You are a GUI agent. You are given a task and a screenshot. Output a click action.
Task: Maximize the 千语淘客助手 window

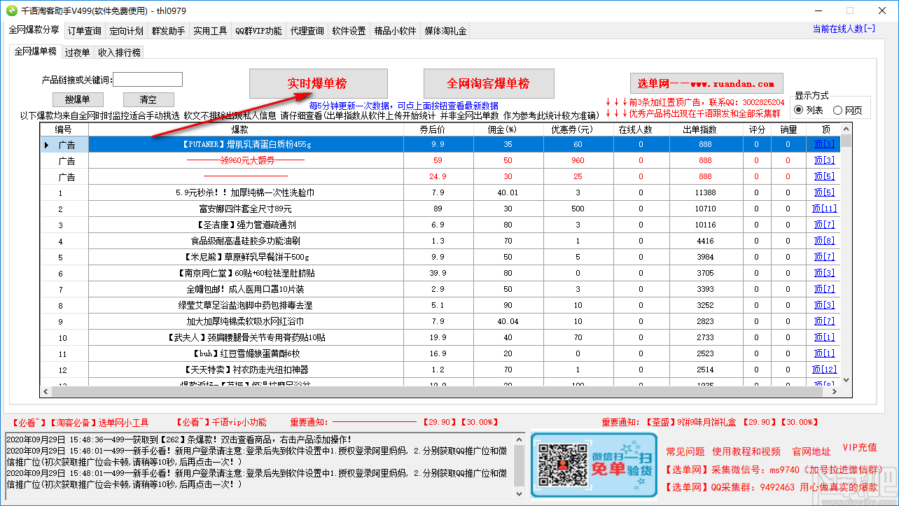(849, 10)
